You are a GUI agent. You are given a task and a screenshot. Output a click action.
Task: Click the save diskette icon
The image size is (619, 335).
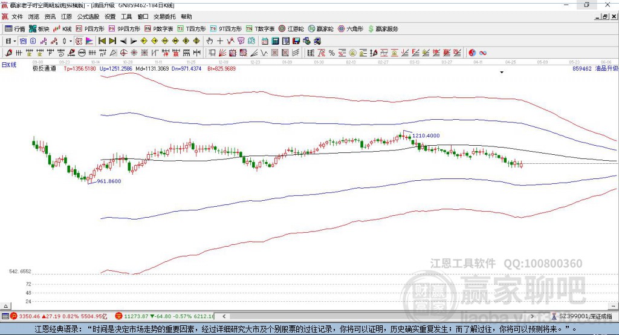point(296,41)
